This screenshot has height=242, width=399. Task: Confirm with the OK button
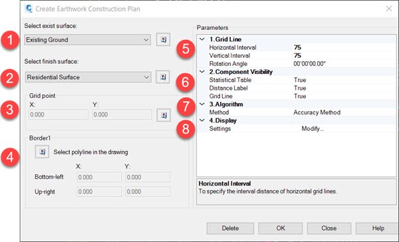(281, 228)
